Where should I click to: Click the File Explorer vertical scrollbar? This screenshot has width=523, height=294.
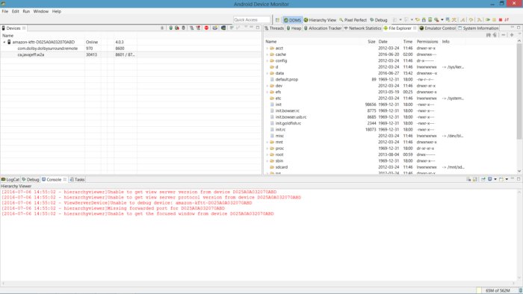pos(519,91)
